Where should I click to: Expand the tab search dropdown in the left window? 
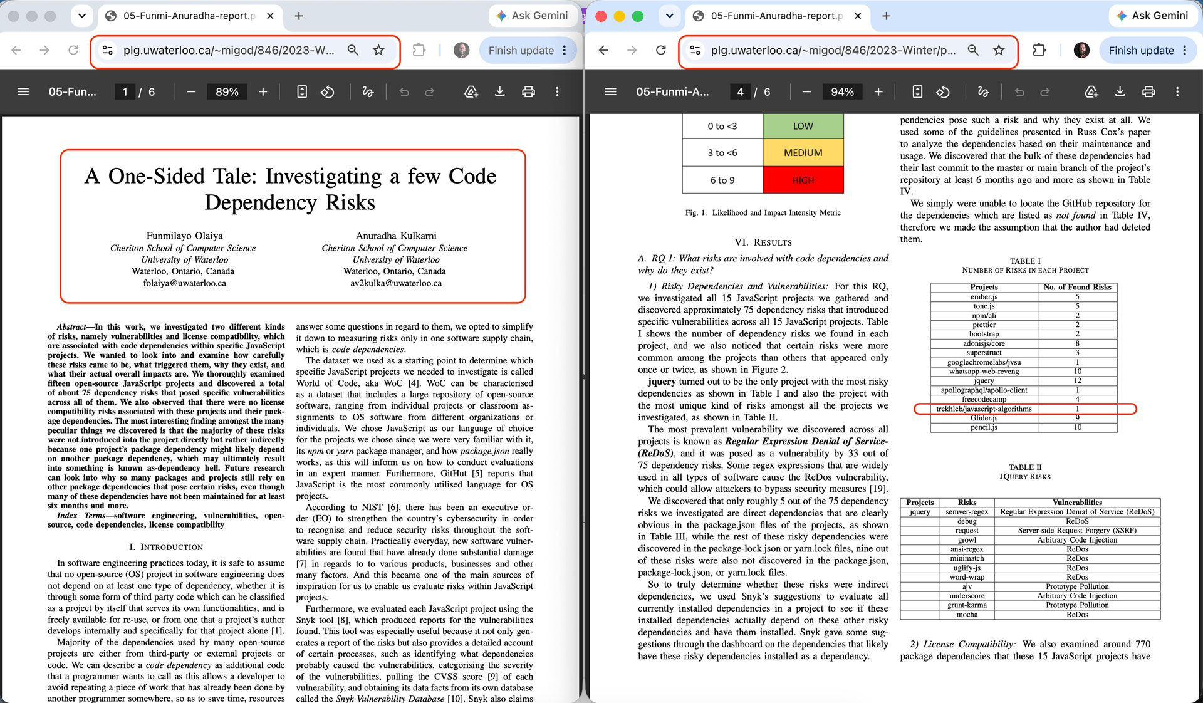pos(82,16)
